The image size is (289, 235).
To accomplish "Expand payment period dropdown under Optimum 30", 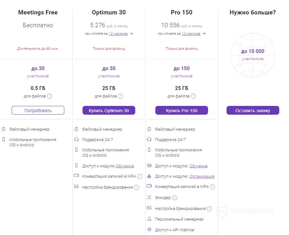I will (131, 34).
